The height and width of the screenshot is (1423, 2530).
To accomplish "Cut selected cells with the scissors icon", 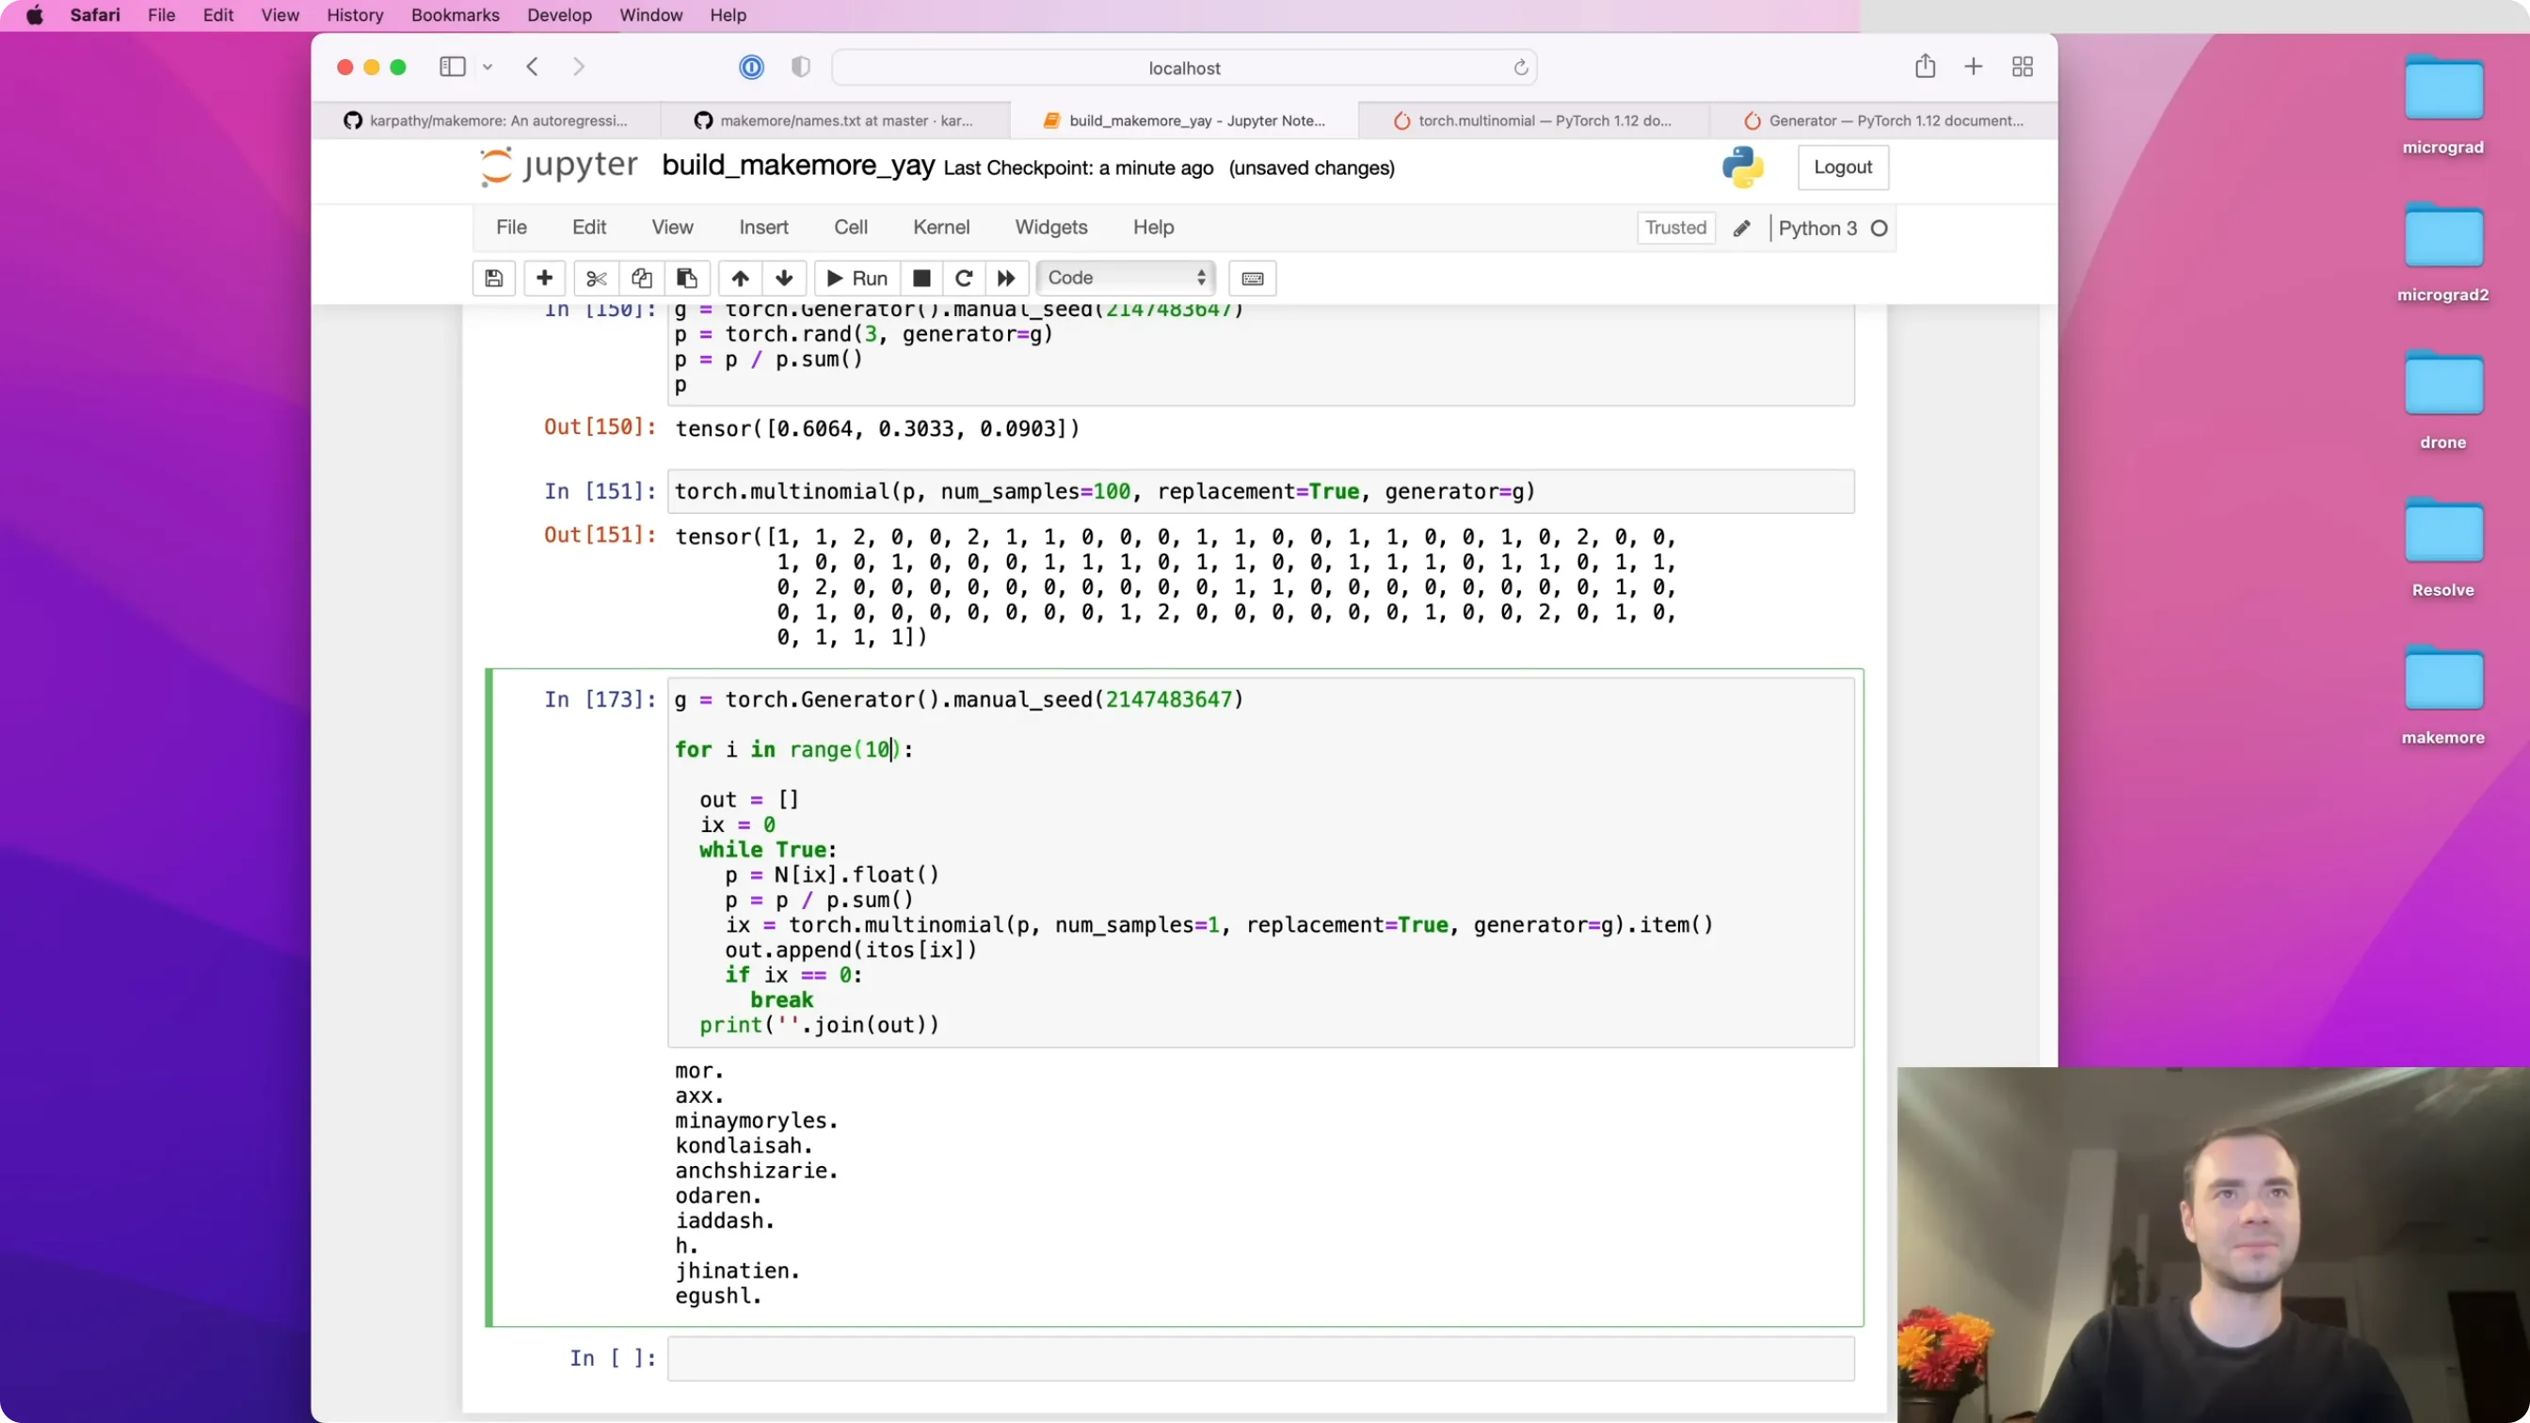I will (596, 278).
